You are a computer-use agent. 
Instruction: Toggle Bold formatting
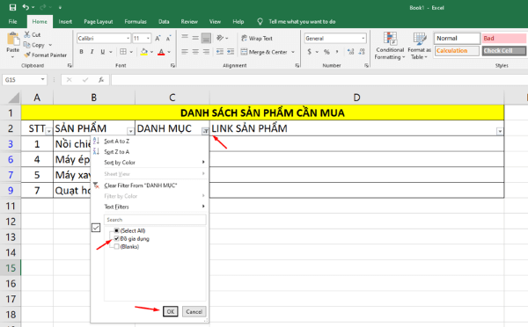coord(81,52)
